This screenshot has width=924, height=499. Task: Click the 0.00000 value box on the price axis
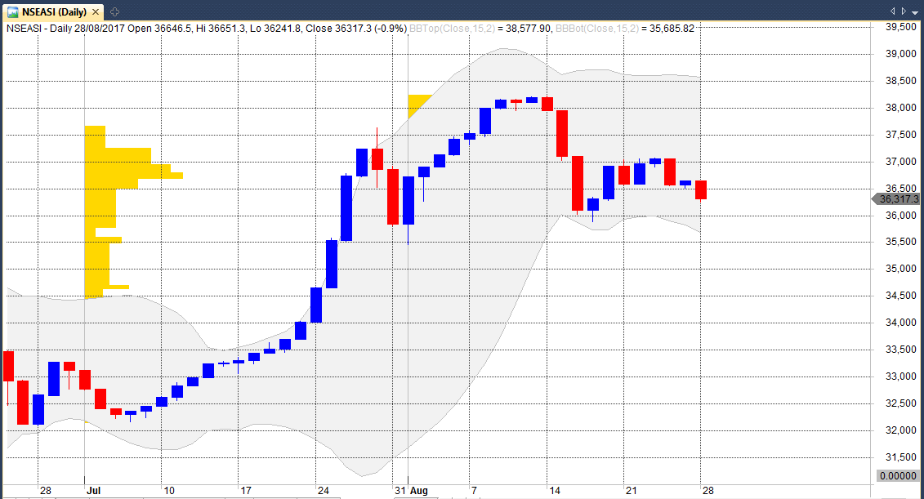[899, 475]
